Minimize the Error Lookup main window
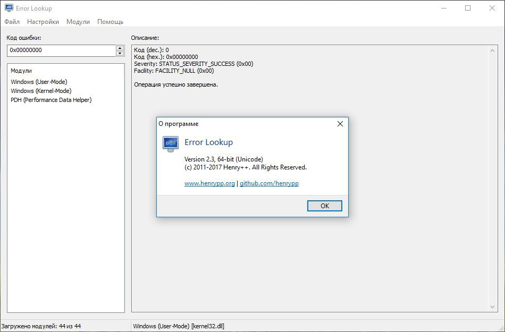The image size is (505, 332). coord(444,8)
